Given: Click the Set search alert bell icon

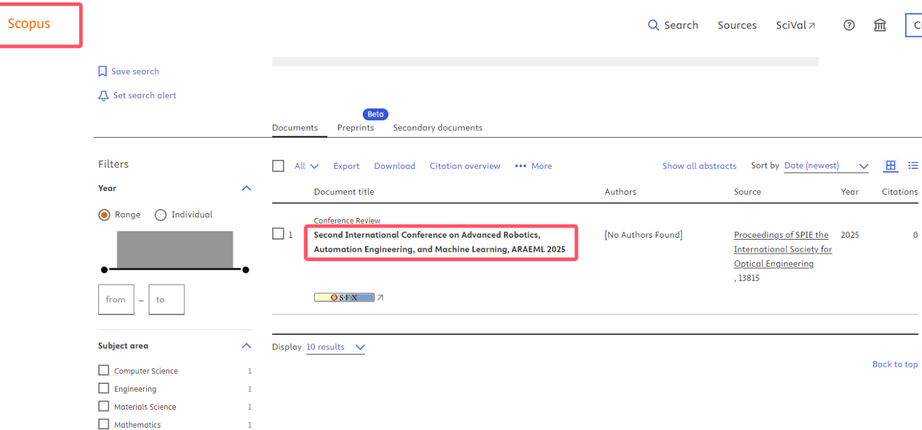Looking at the screenshot, I should click(103, 96).
